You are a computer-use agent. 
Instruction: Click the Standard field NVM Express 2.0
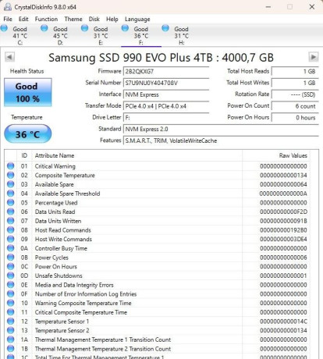(221, 129)
